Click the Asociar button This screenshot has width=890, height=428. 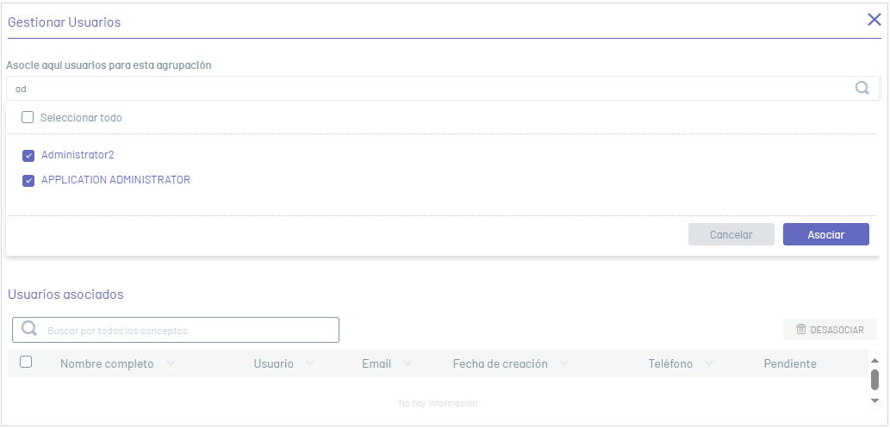coord(826,234)
